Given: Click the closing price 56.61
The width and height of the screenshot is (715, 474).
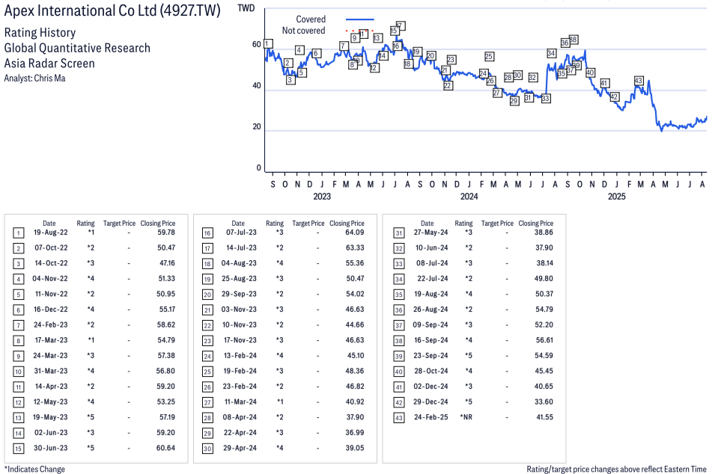Looking at the screenshot, I should tap(544, 340).
